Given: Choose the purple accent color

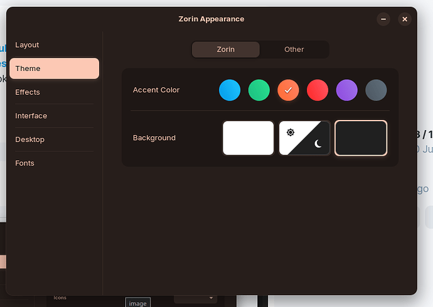Looking at the screenshot, I should [346, 90].
